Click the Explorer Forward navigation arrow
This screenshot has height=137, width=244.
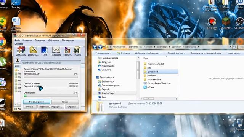click(100, 47)
